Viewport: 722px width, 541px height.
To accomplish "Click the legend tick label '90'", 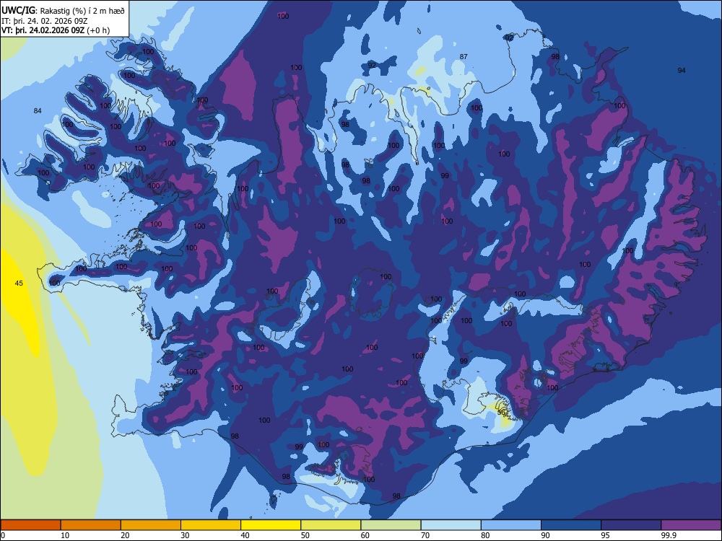I will click(x=545, y=535).
